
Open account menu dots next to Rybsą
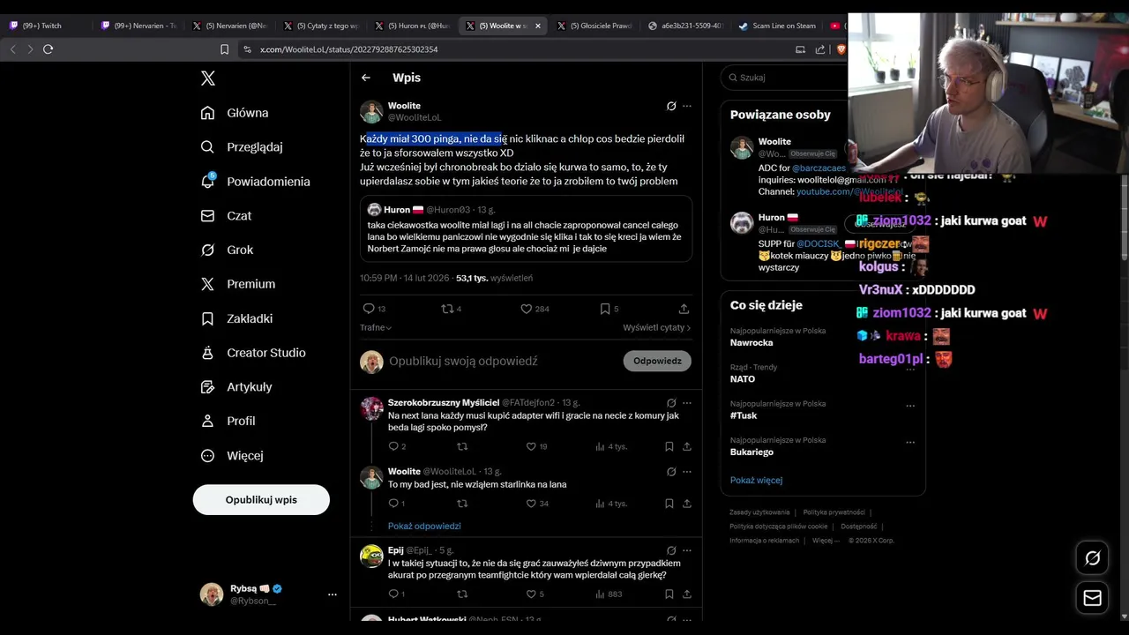(x=333, y=594)
